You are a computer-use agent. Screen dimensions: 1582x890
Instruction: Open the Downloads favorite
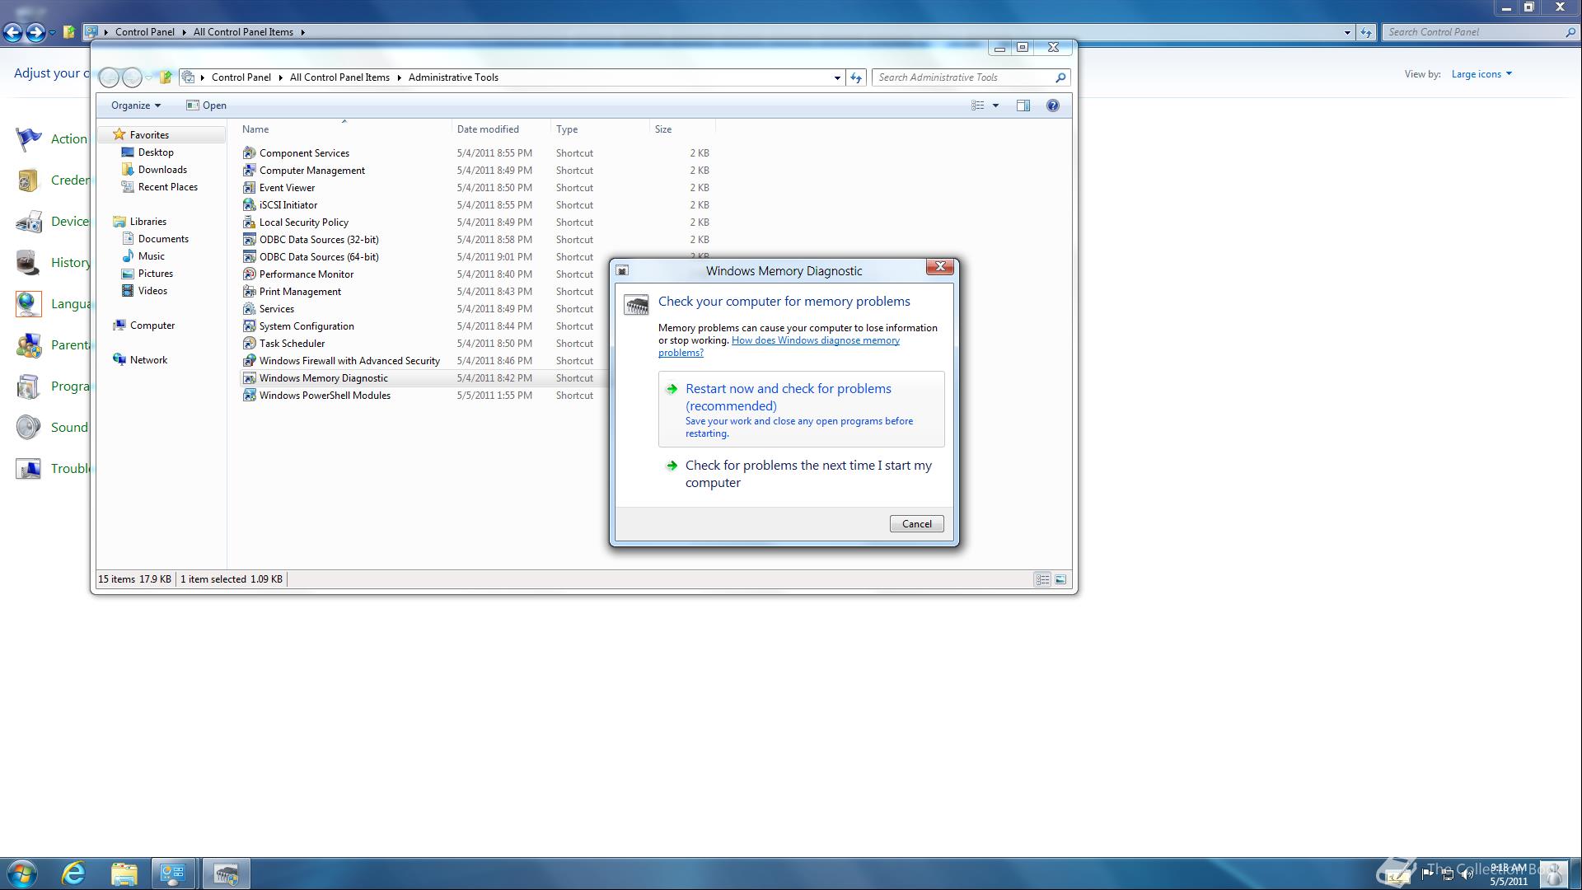click(x=162, y=170)
